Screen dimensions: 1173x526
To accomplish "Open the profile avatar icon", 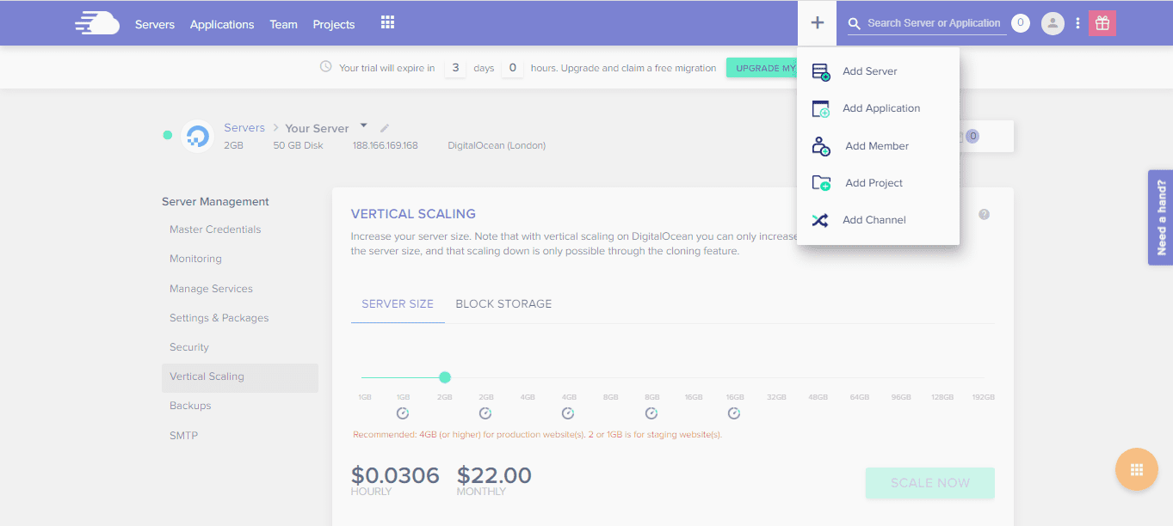I will point(1052,23).
